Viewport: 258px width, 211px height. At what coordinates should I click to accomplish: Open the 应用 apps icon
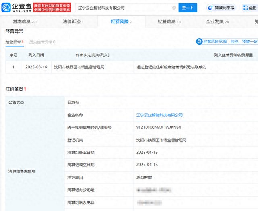tap(246, 8)
